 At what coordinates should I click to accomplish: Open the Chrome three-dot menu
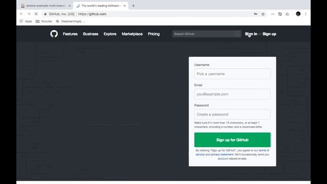[306, 14]
